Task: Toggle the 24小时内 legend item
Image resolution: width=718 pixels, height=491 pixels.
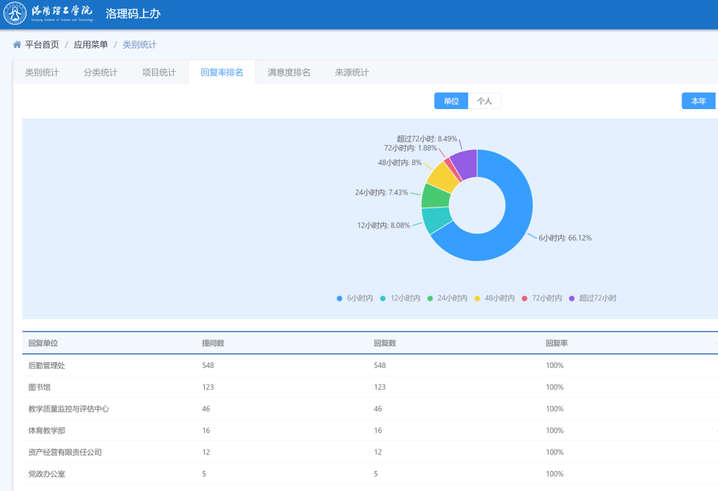Action: click(447, 299)
